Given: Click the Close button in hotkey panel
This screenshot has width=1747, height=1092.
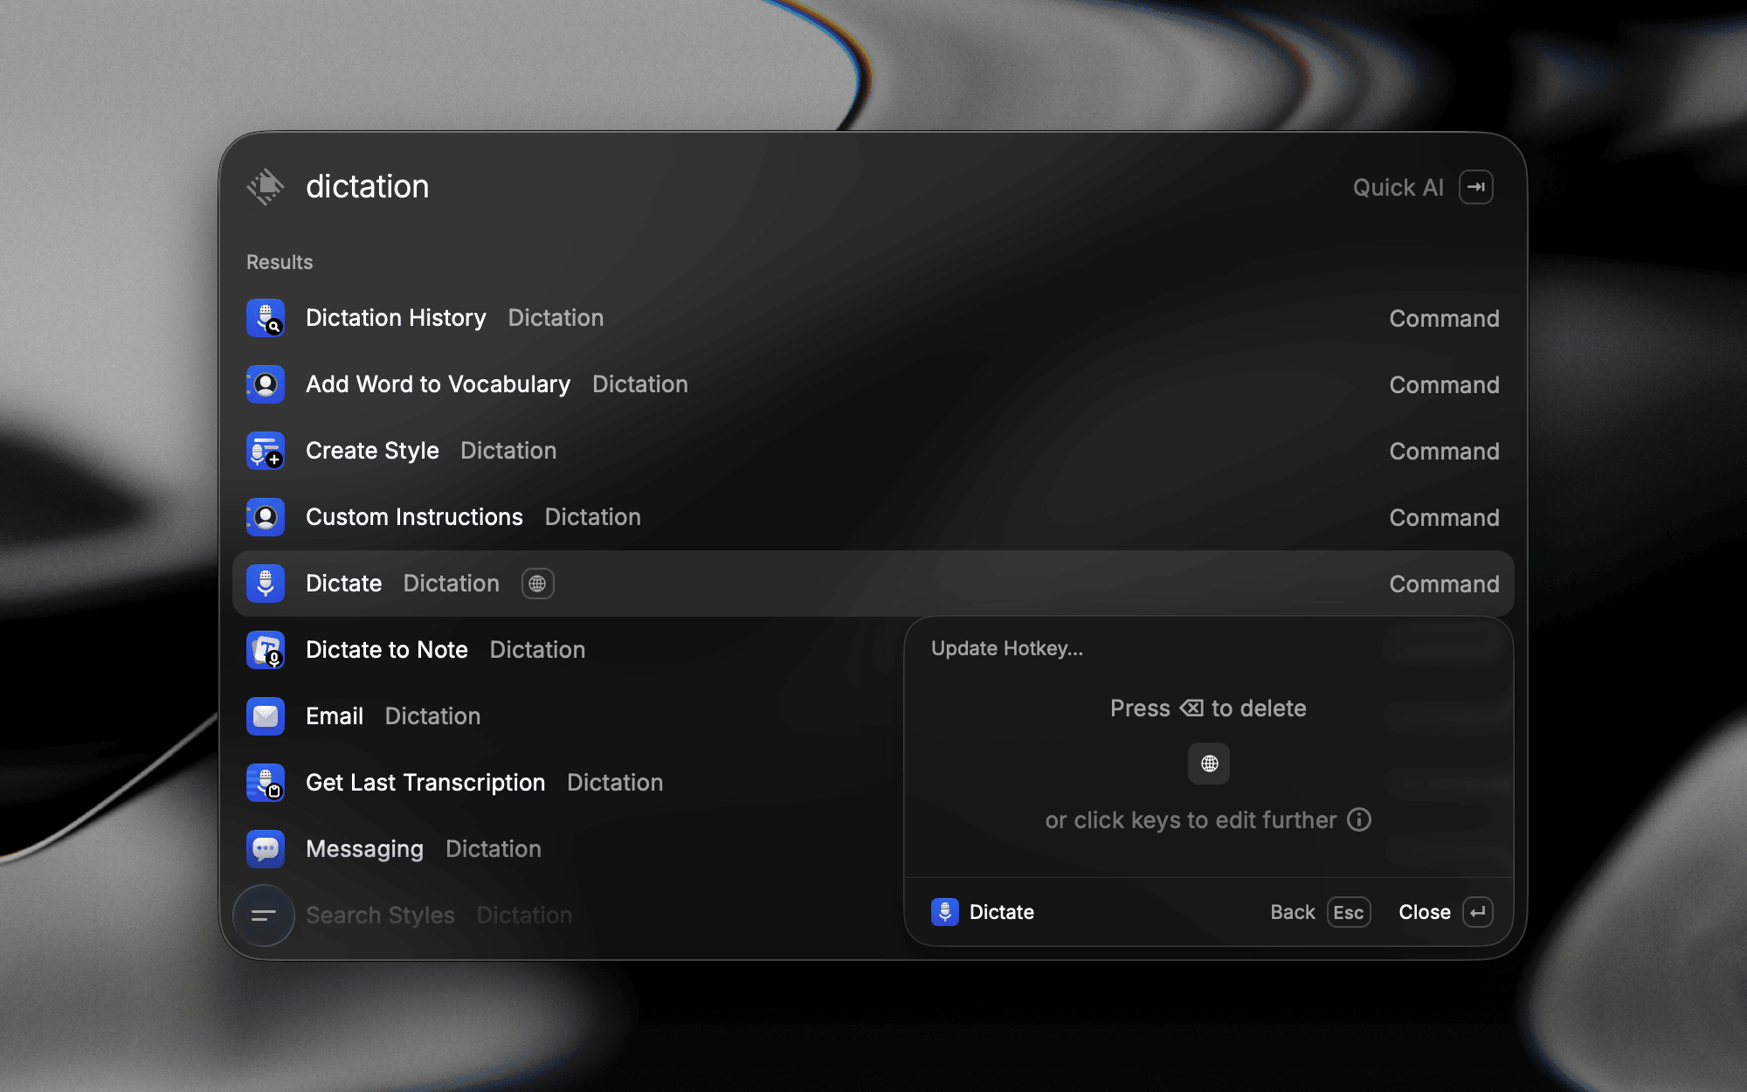Looking at the screenshot, I should coord(1446,912).
